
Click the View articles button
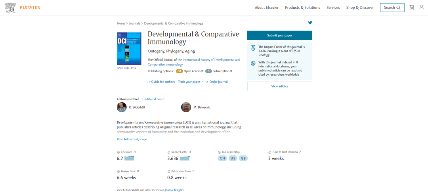(279, 86)
